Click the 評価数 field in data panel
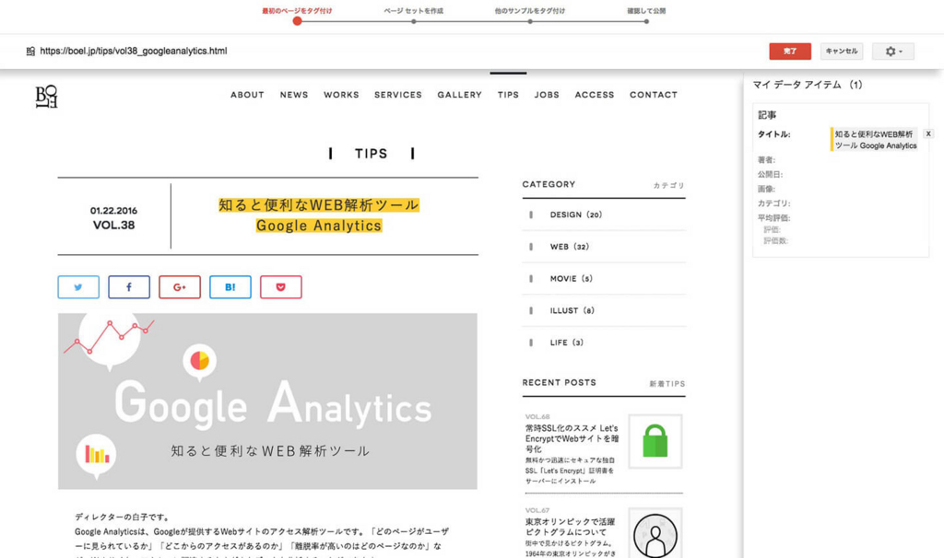Image resolution: width=944 pixels, height=558 pixels. click(775, 240)
